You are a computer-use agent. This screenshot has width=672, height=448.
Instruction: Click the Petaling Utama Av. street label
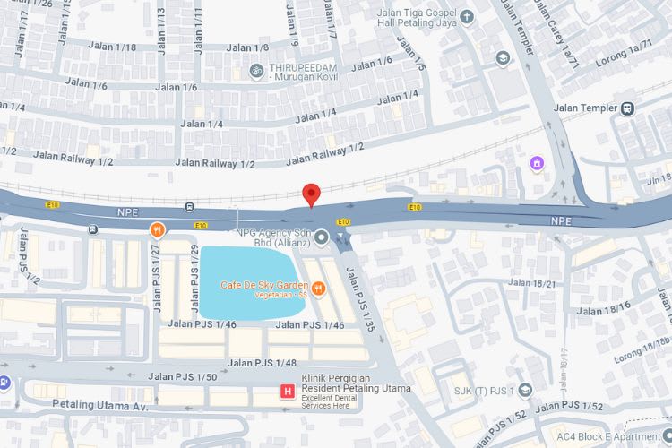pyautogui.click(x=100, y=405)
